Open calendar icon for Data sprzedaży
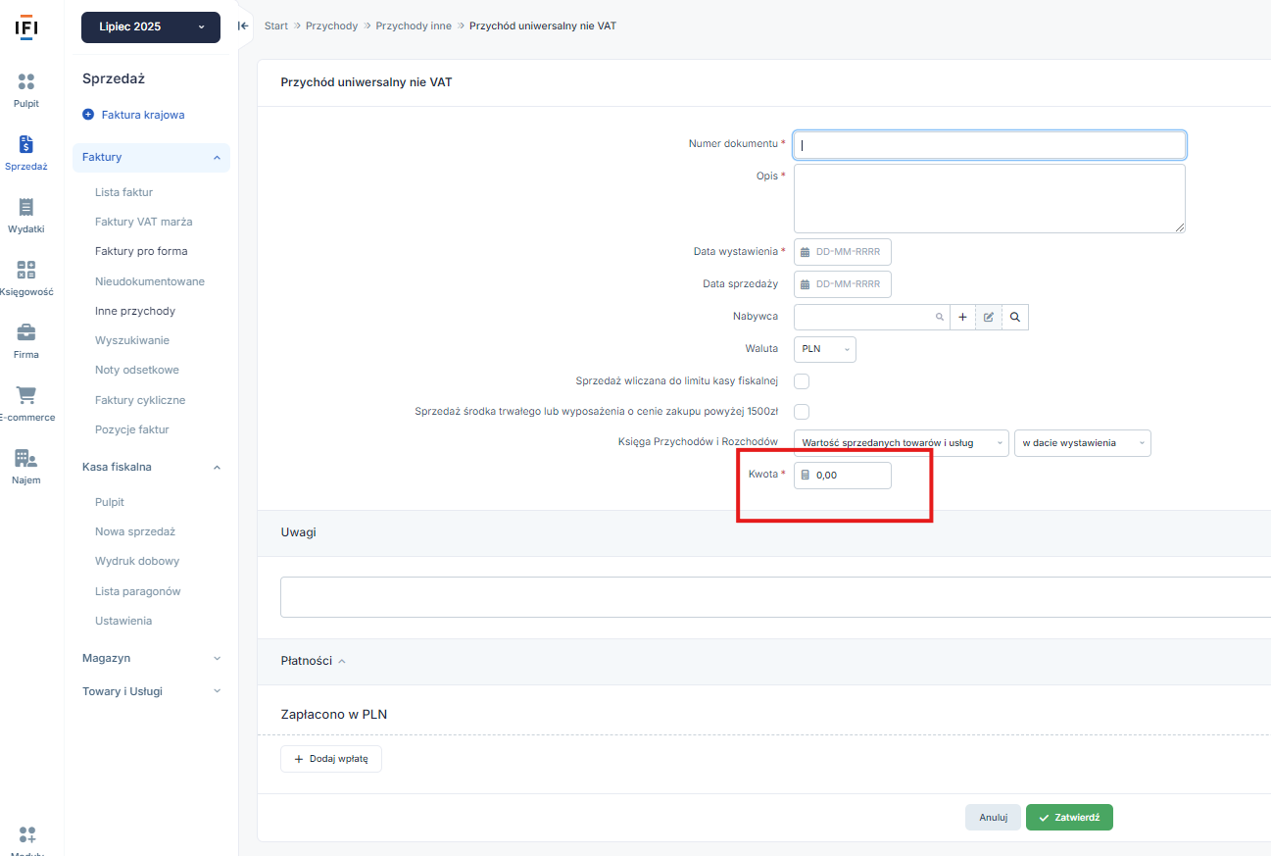Image resolution: width=1271 pixels, height=856 pixels. 806,284
